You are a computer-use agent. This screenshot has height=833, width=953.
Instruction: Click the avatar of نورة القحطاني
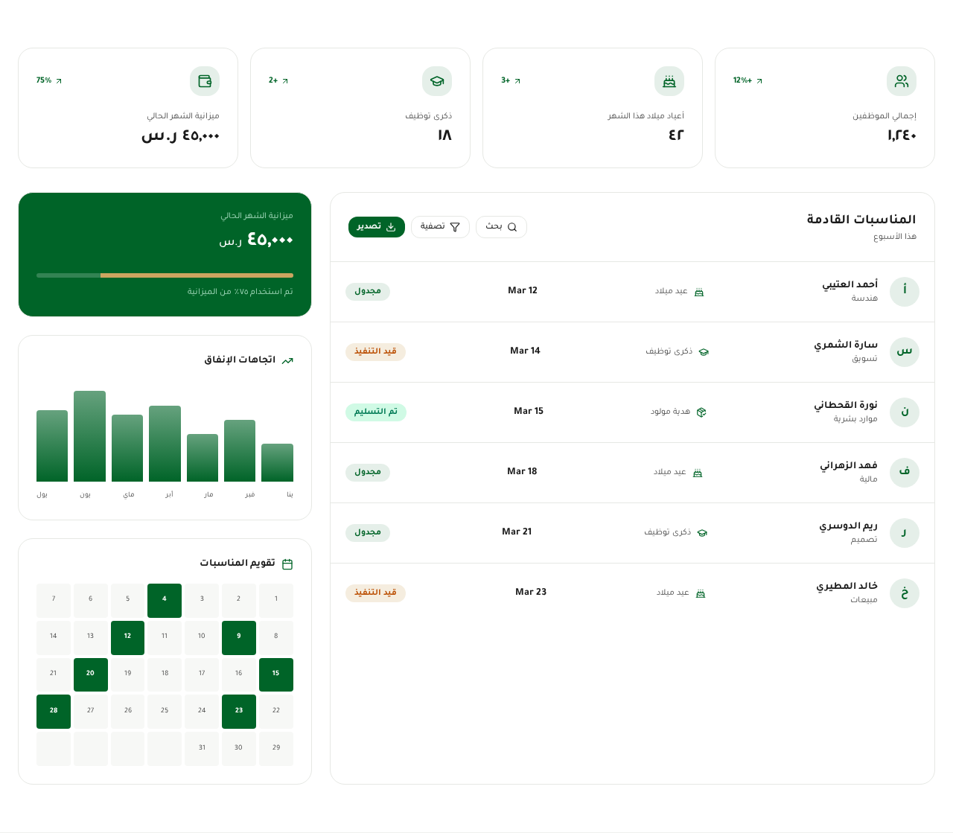point(905,412)
